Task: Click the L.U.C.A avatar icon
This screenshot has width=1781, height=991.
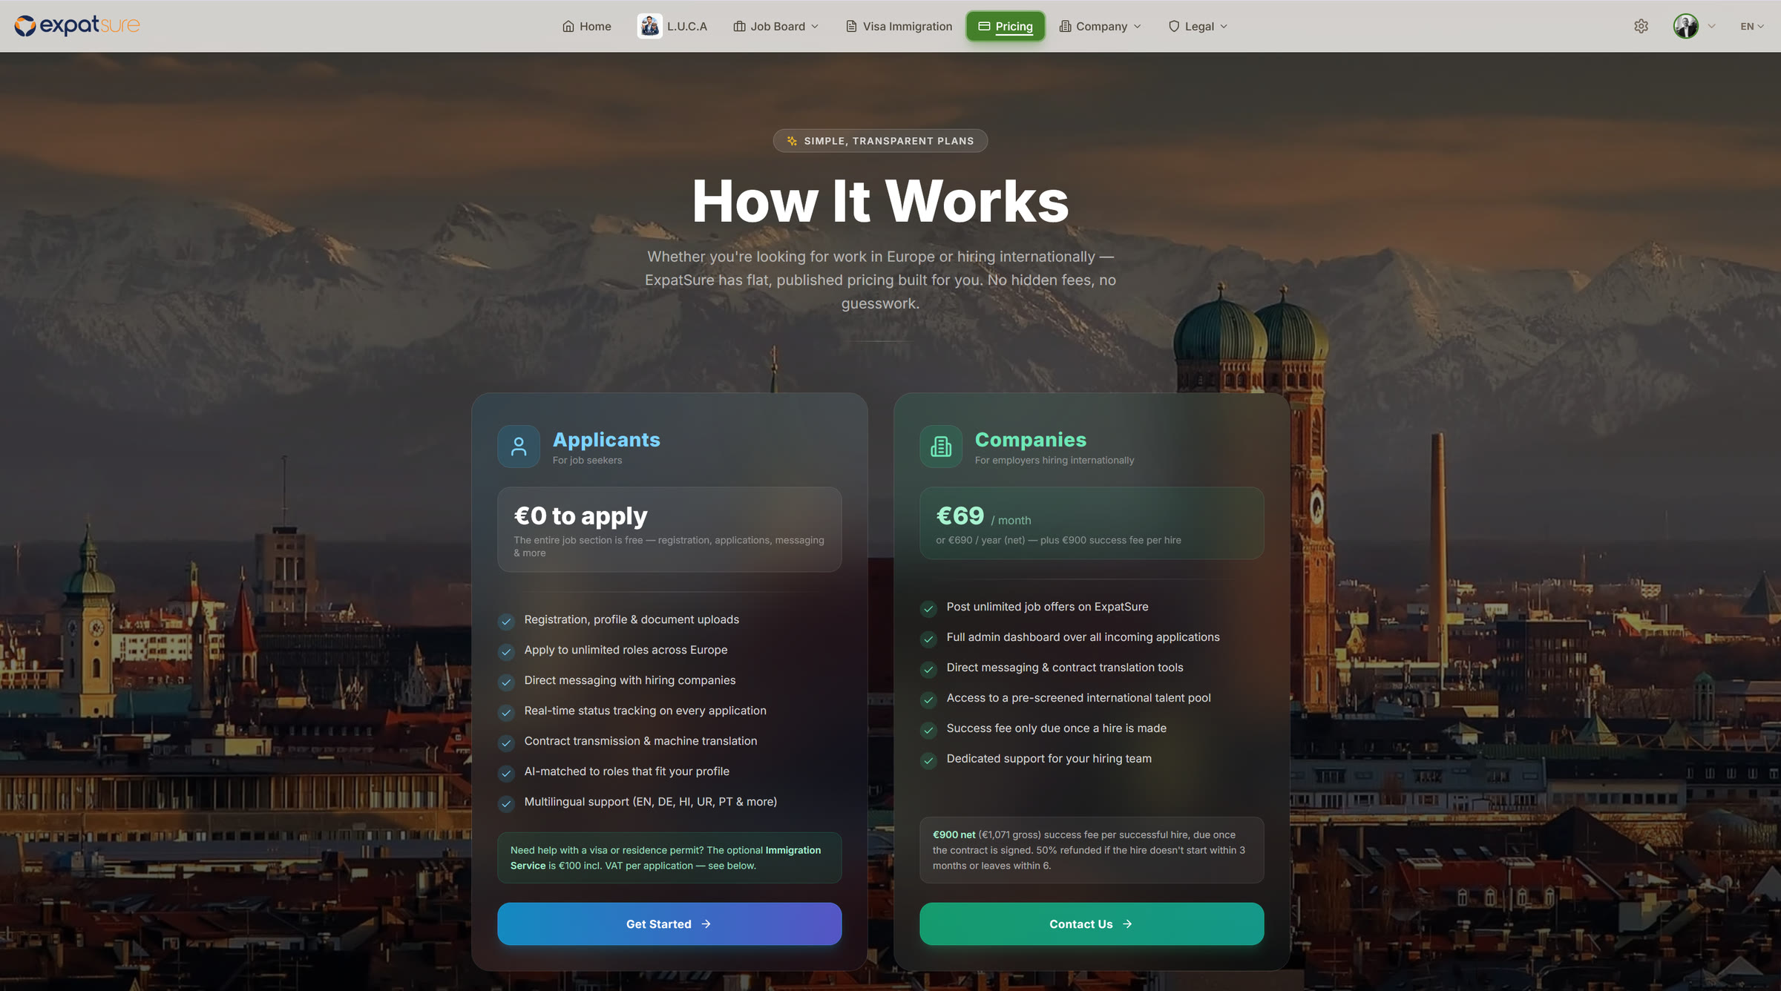Action: coord(649,26)
